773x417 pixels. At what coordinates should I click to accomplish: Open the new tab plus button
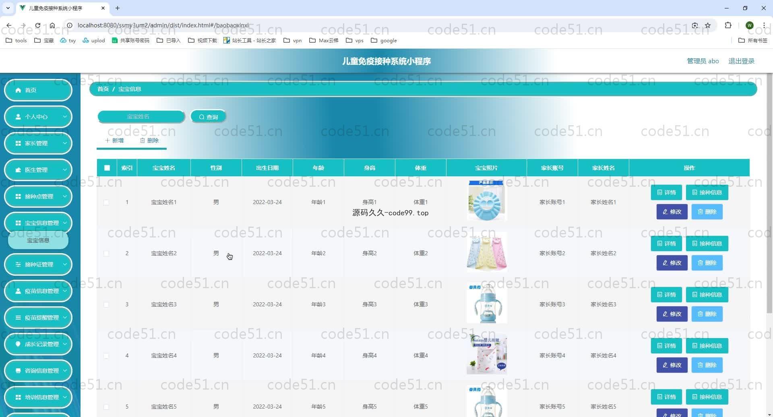point(118,8)
